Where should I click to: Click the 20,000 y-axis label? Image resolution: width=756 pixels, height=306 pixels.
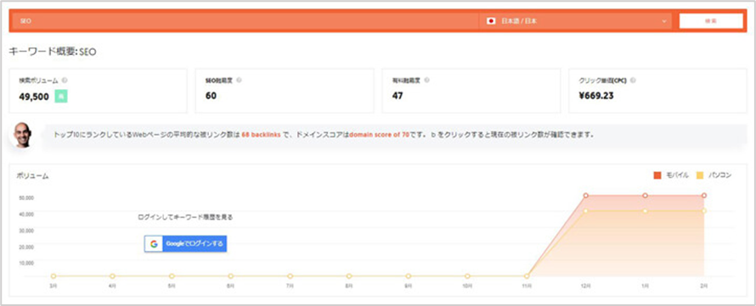[26, 247]
